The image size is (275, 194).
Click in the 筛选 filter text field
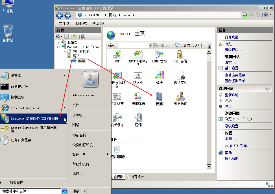pyautogui.click(x=134, y=45)
